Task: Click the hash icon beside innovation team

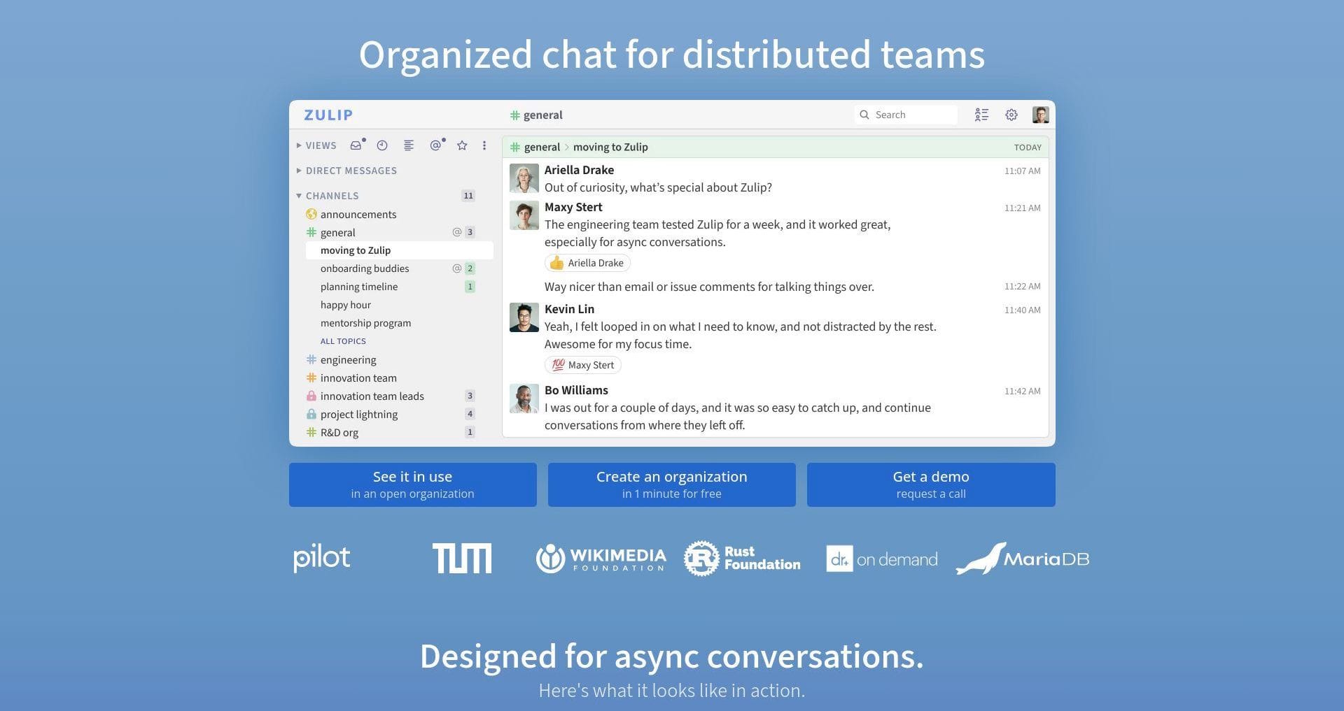Action: point(311,378)
